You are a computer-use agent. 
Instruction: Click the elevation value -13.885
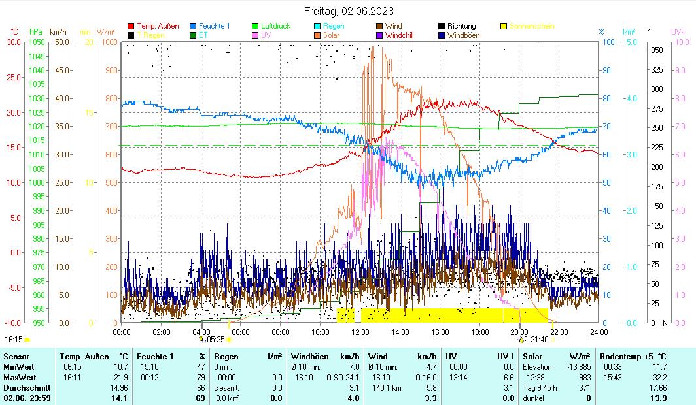[579, 367]
